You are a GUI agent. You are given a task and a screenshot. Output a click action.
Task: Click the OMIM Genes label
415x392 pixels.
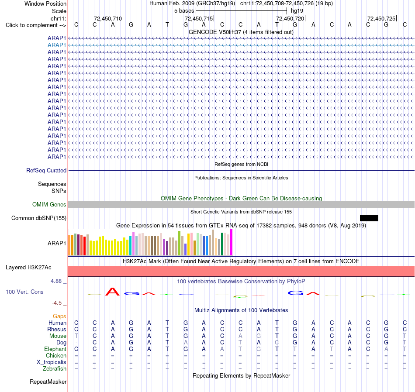pos(49,204)
